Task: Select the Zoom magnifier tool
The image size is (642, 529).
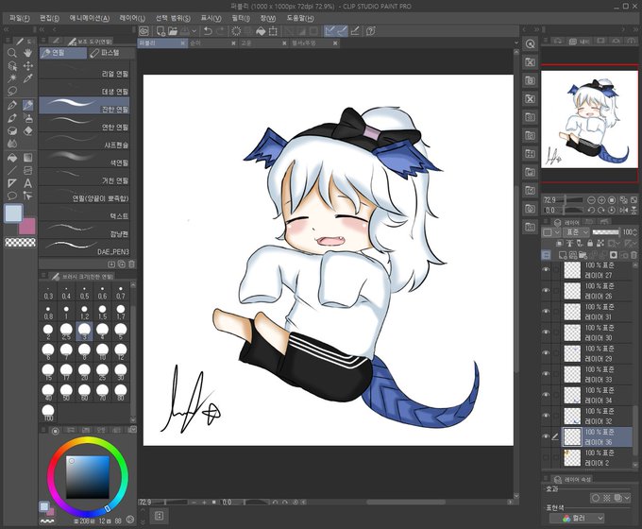Action: 12,53
